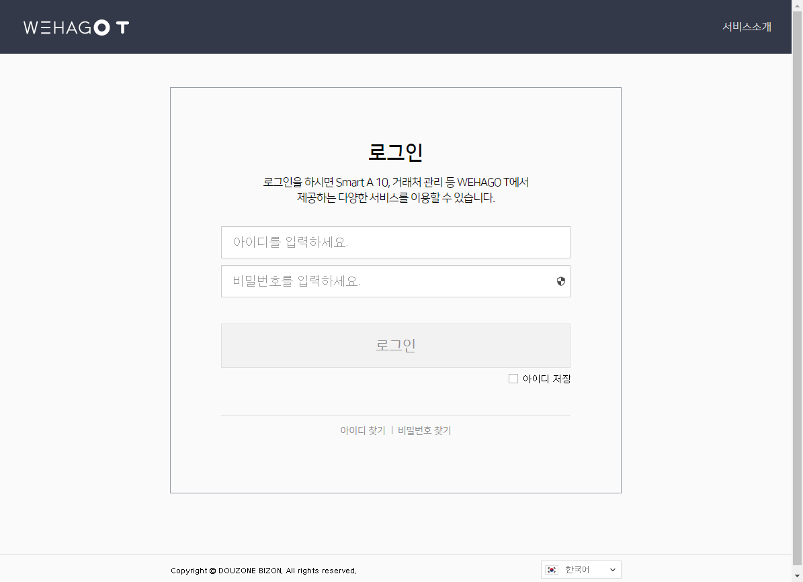Click the divider between 아이디 찾기 and 비밀번호 찾기

pos(392,430)
